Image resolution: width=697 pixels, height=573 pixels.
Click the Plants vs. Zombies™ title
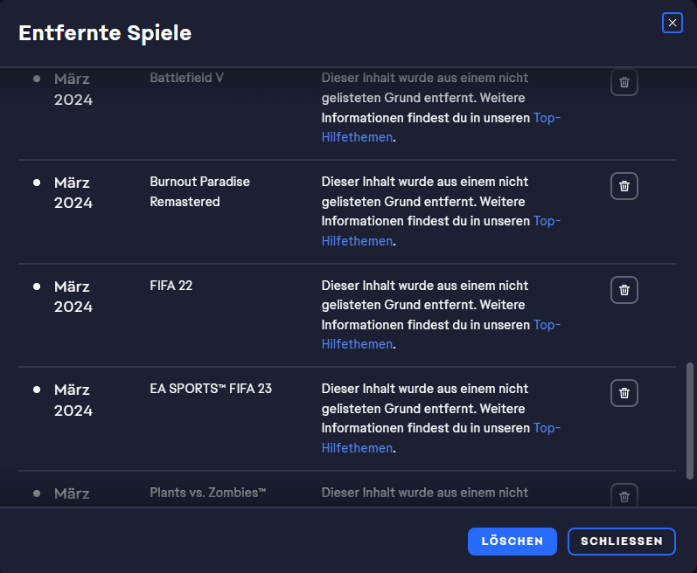[x=207, y=493]
